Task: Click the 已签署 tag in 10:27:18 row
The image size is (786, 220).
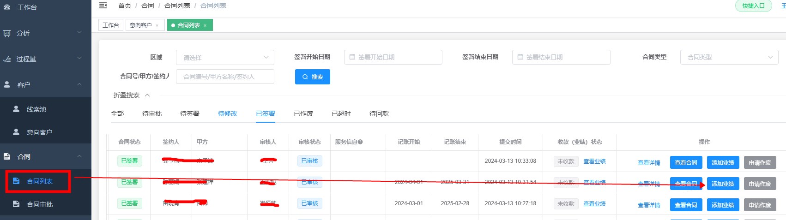Action: (129, 203)
